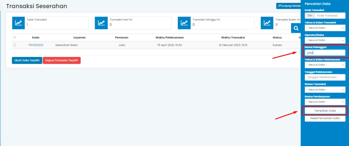This screenshot has height=146, width=349.
Task: Click the Kunjungi Website button
Action: tap(289, 6)
